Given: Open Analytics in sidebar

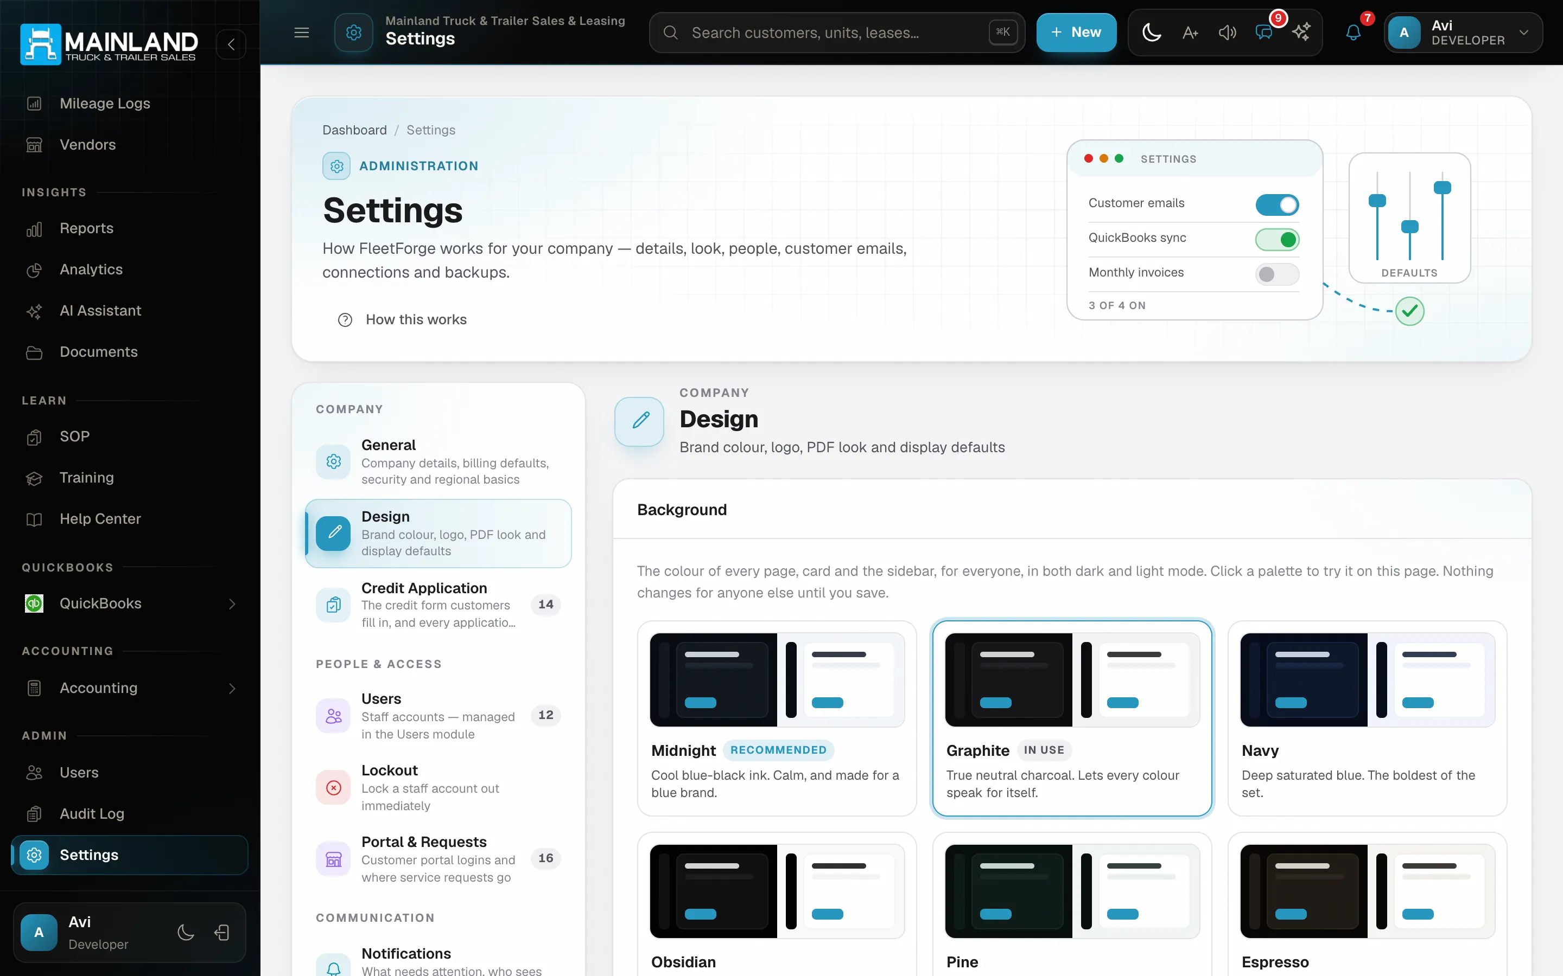Looking at the screenshot, I should (129, 270).
